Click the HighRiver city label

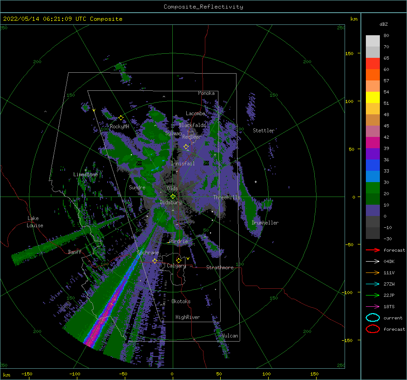[188, 317]
